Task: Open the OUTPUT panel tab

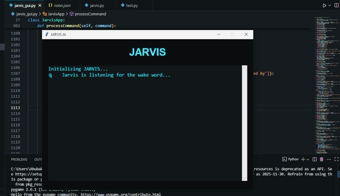Action: point(39,159)
